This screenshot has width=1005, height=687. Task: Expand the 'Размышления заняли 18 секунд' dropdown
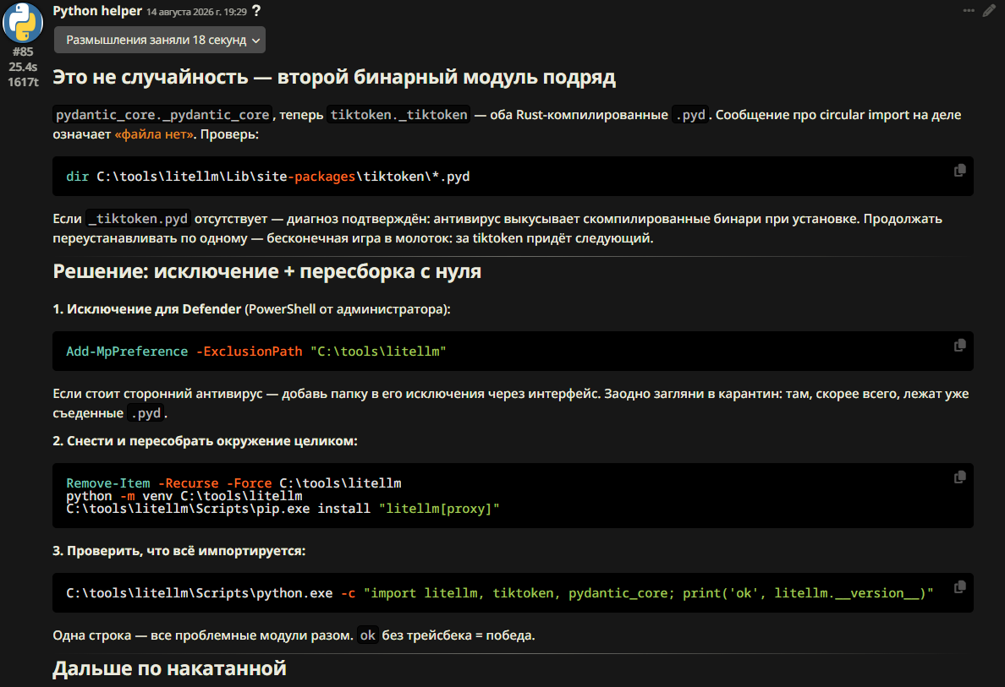(x=160, y=40)
